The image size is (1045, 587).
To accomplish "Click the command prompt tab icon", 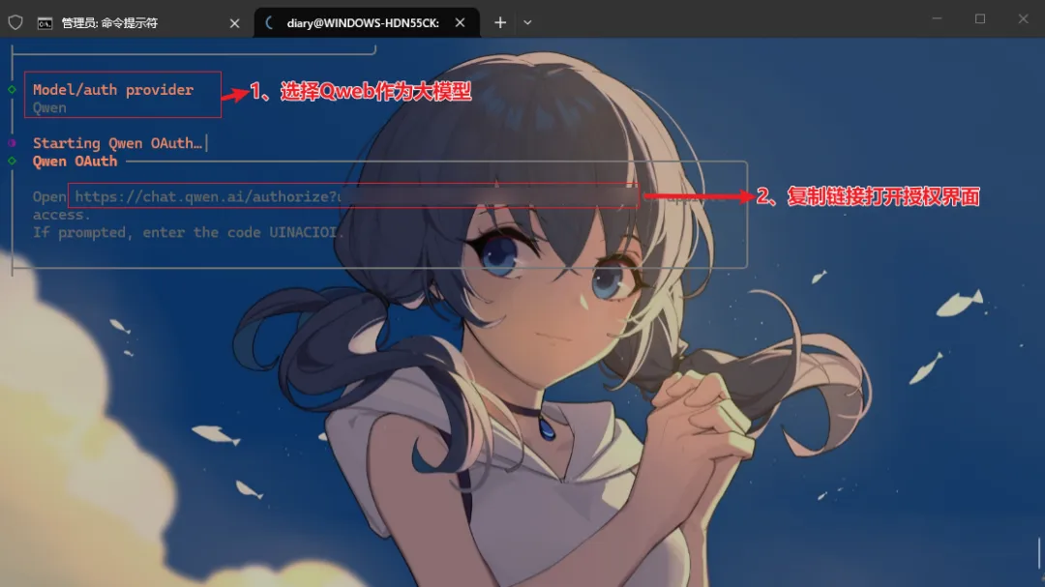I will point(45,23).
